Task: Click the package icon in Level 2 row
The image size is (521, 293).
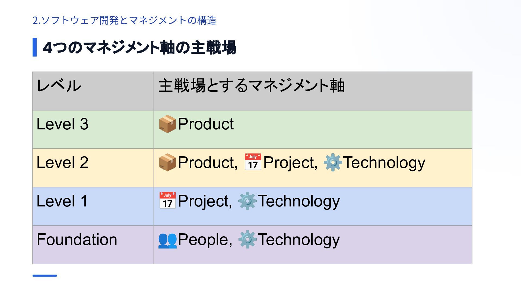Action: 167,163
